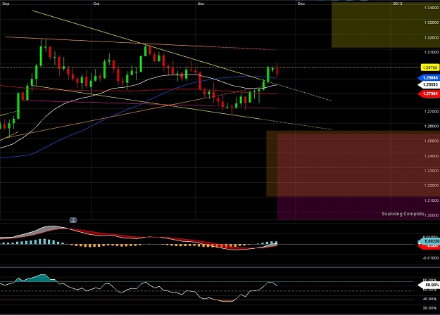Screen dimensions: 440x315
Task: Select the blue 1.29046 moving average tag
Action: tap(429, 78)
